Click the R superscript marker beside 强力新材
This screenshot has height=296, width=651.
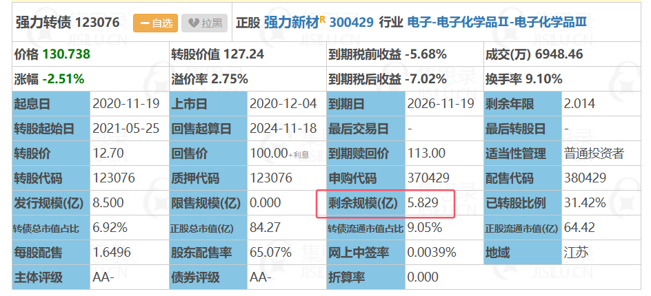coord(322,19)
